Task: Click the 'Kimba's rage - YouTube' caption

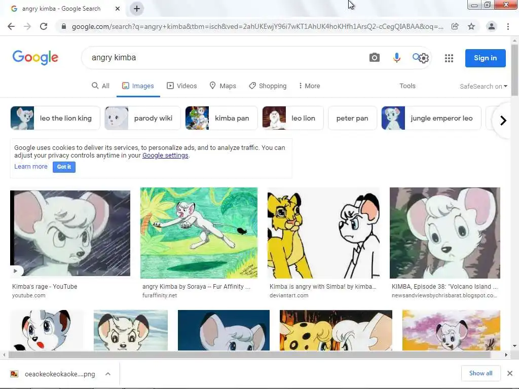Action: [45, 287]
